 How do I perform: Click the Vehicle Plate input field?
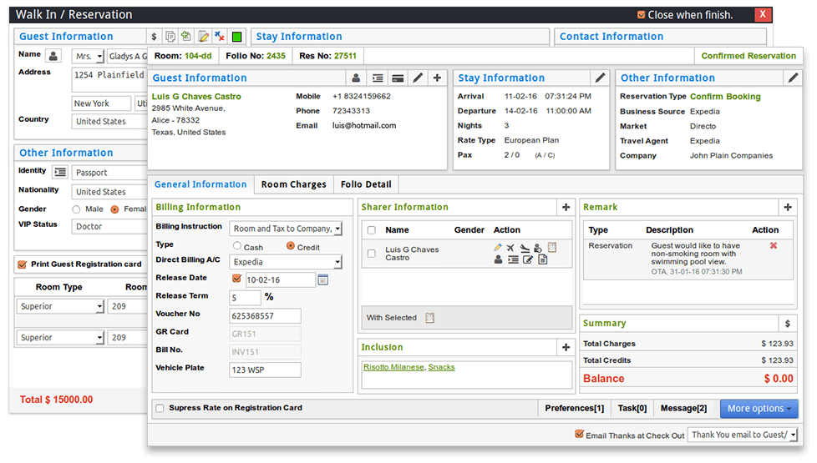(265, 370)
